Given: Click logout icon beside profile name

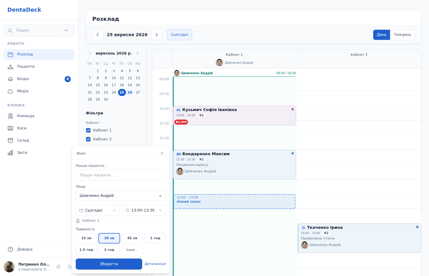Looking at the screenshot, I should [x=70, y=267].
